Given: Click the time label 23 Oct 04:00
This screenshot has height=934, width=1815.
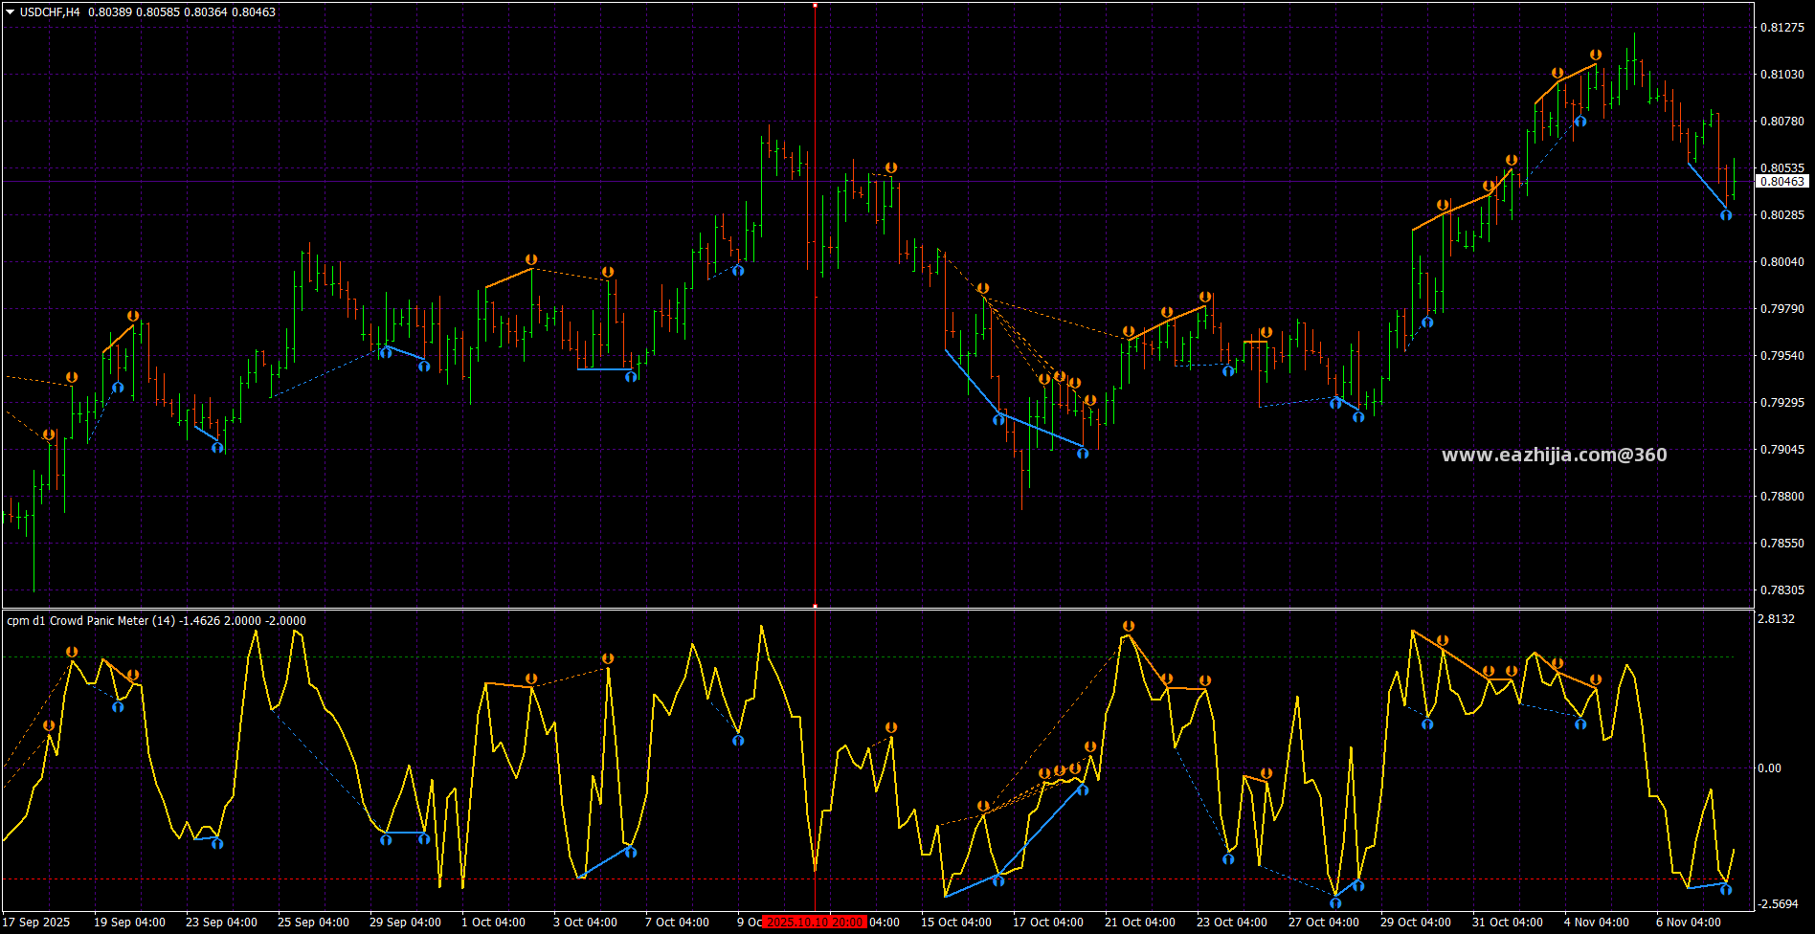Looking at the screenshot, I should 1232,923.
